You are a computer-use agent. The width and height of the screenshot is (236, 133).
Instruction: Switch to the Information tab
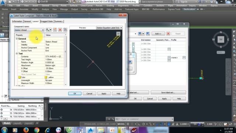17,21
